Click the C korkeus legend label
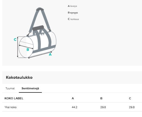This screenshot has width=142, height=117. [73, 19]
